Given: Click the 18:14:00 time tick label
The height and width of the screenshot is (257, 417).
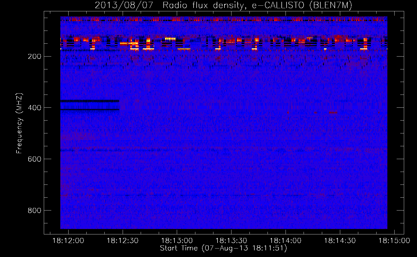Looking at the screenshot, I should (286, 241).
